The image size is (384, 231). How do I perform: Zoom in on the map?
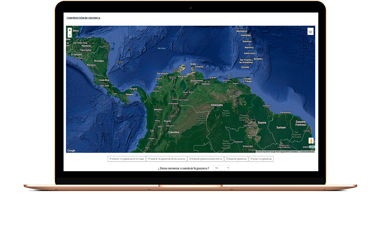pos(70,30)
